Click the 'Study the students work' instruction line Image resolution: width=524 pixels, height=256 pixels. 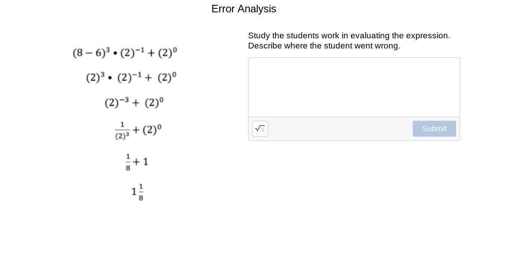[x=349, y=36]
